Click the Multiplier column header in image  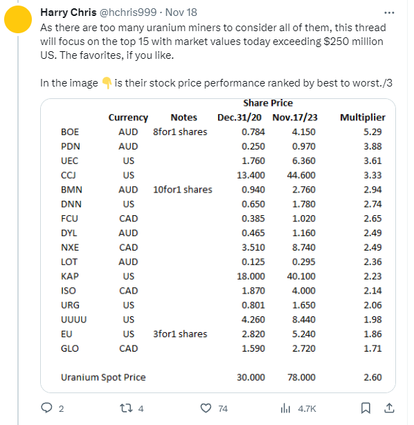click(x=363, y=118)
